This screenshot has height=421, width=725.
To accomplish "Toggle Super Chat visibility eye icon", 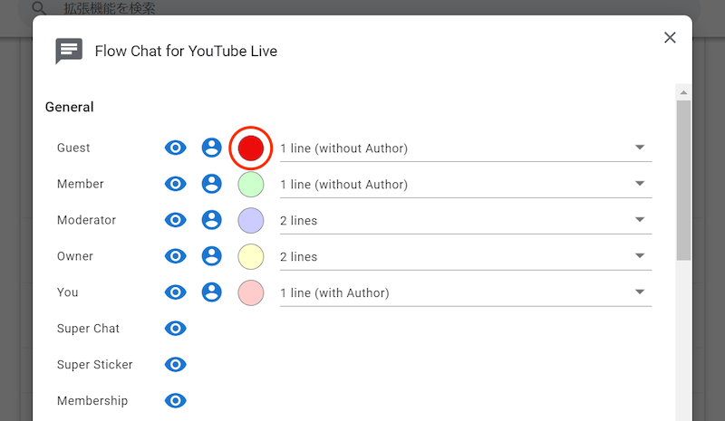I will (x=176, y=329).
